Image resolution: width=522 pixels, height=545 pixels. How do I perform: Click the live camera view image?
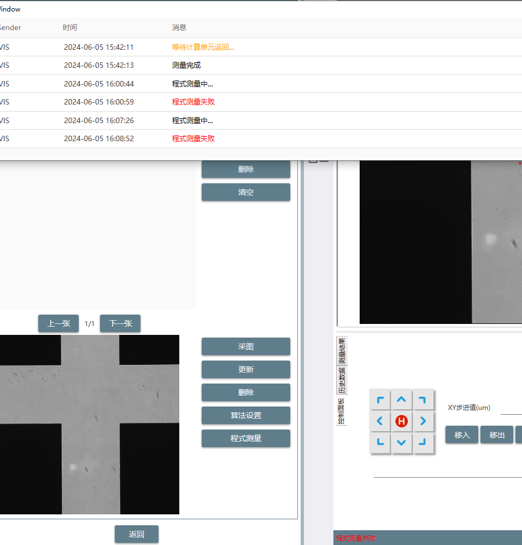click(441, 242)
